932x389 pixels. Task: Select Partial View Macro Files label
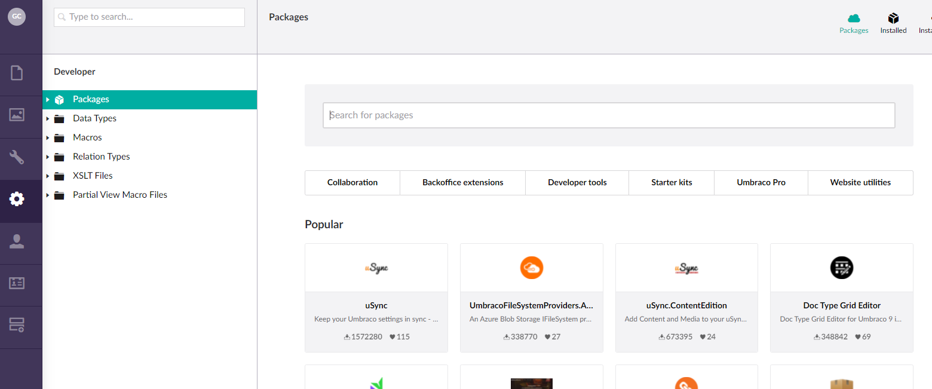pos(120,195)
